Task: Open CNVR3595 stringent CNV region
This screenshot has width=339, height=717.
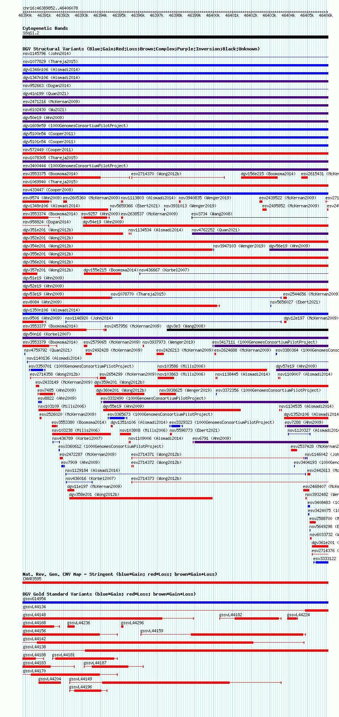Action: pos(32,579)
